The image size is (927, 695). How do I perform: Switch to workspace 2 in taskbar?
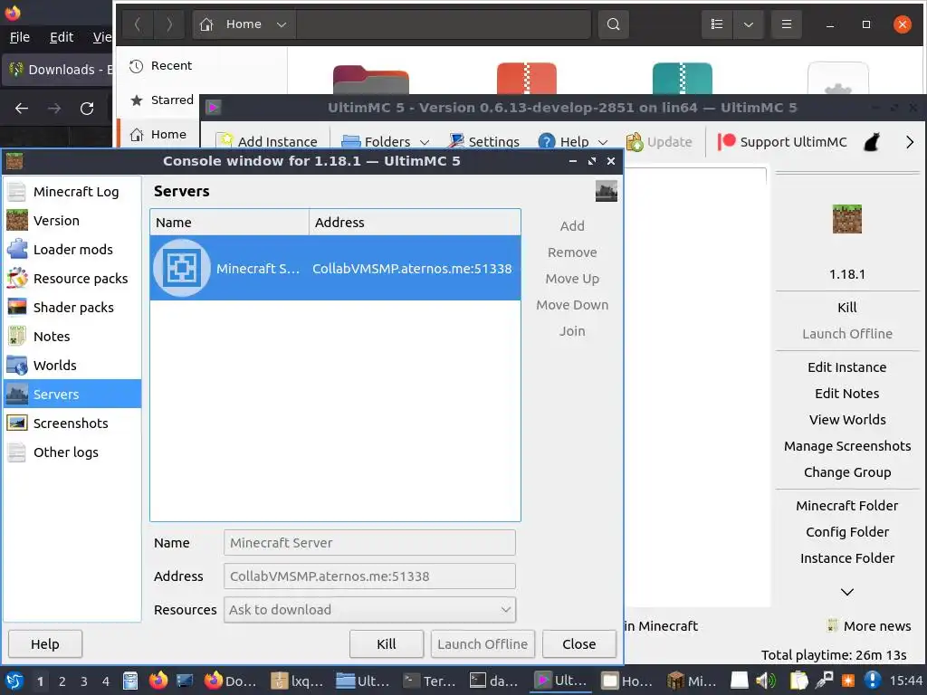pos(62,681)
